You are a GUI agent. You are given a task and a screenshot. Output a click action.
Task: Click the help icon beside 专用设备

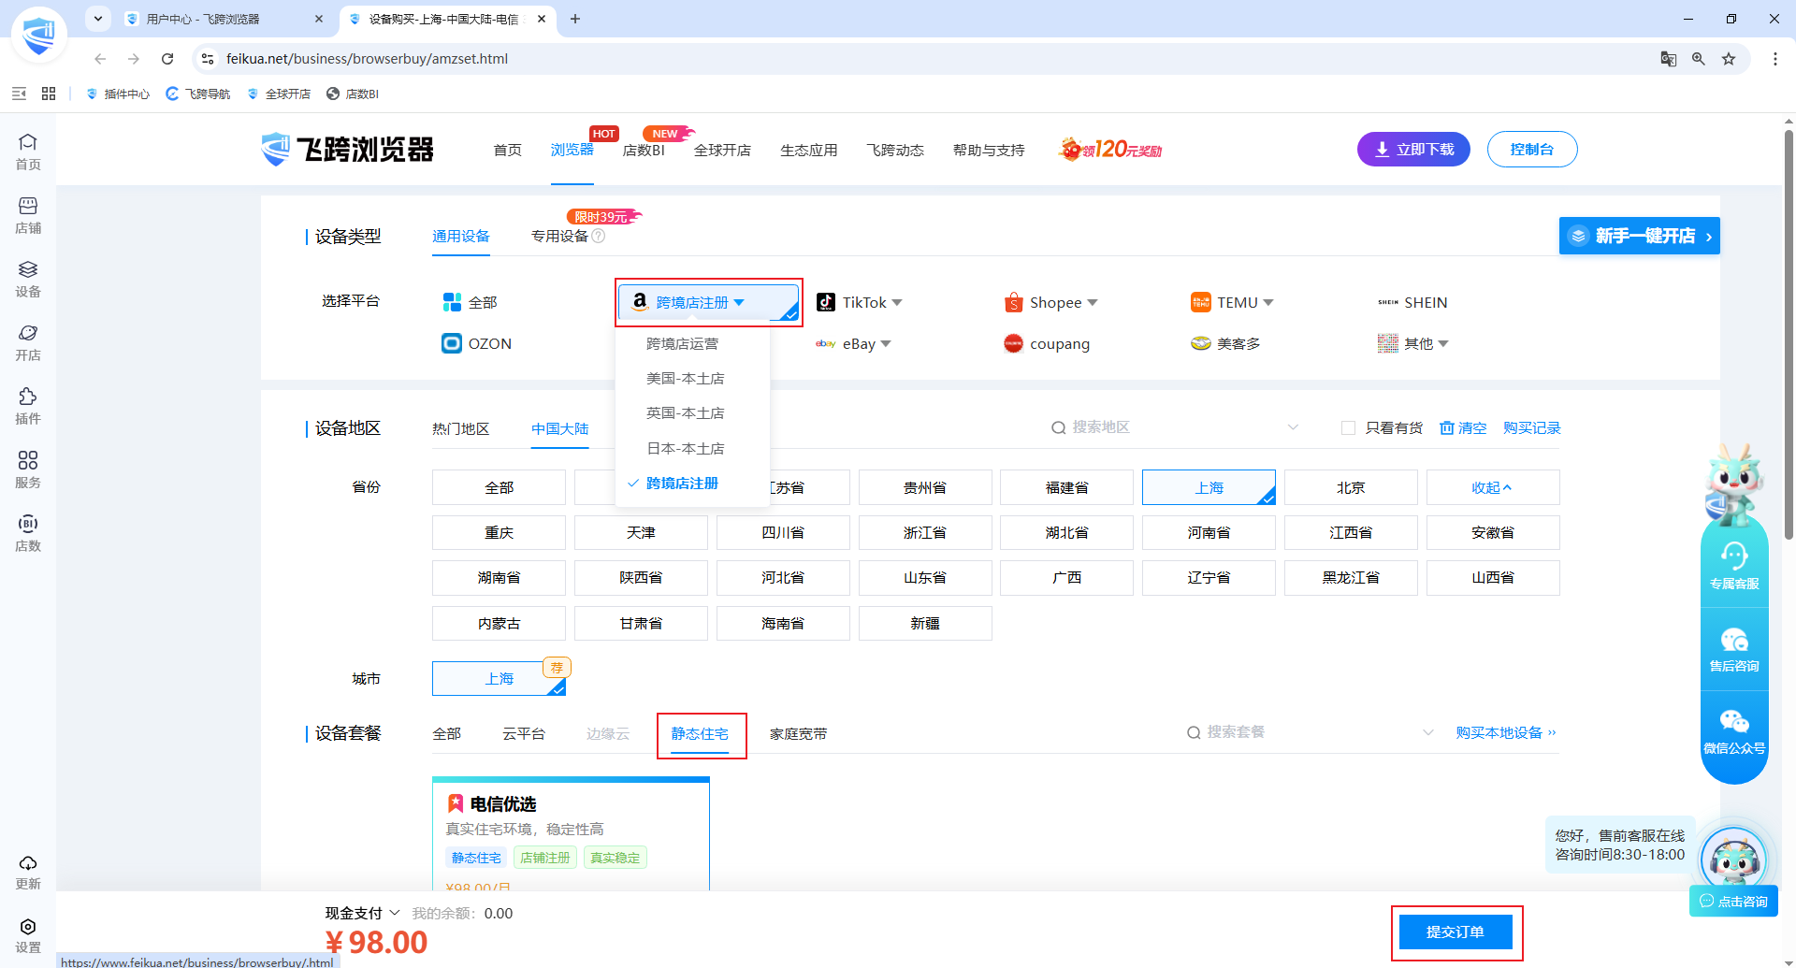tap(599, 236)
